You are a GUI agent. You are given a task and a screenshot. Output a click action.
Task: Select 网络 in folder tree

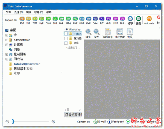[x=17, y=49]
